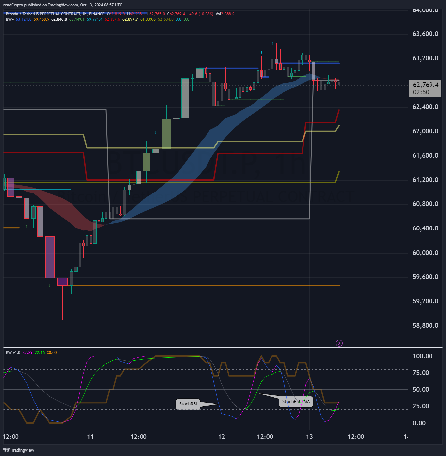Click the 60,800.0 price axis label

426,204
